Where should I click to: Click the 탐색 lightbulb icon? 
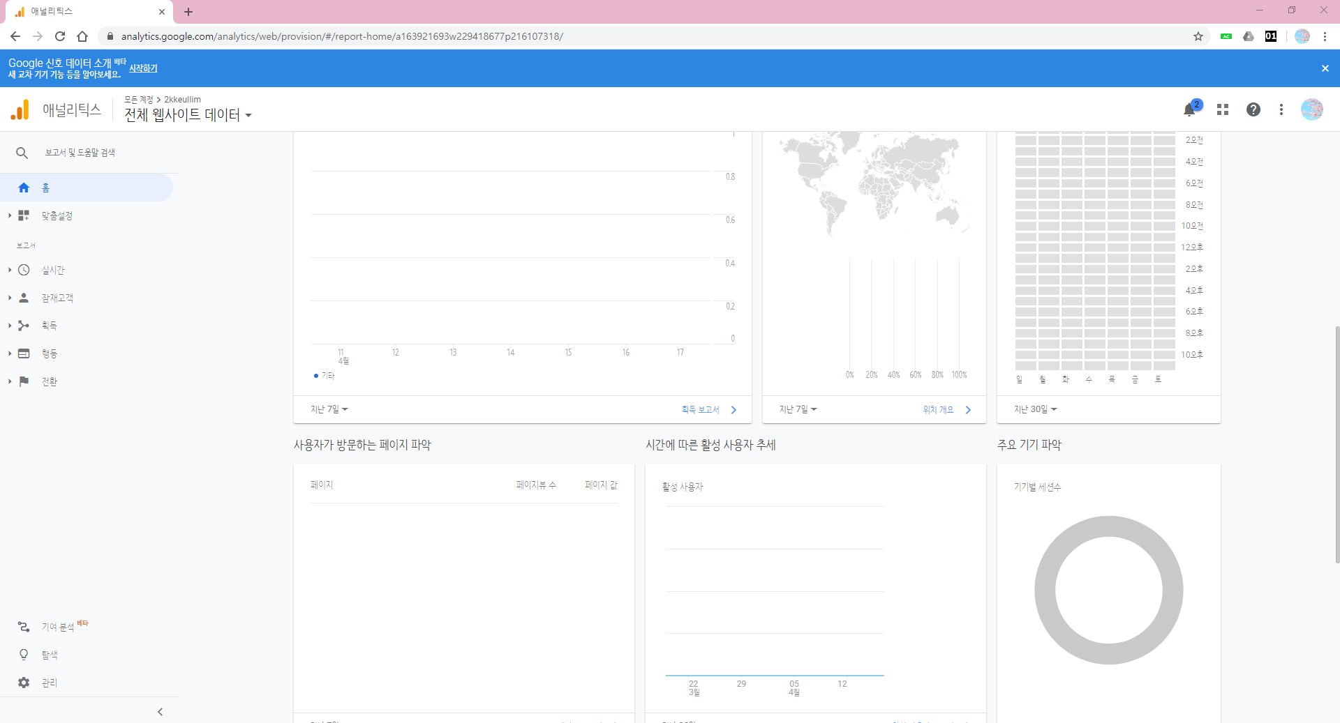(x=24, y=655)
